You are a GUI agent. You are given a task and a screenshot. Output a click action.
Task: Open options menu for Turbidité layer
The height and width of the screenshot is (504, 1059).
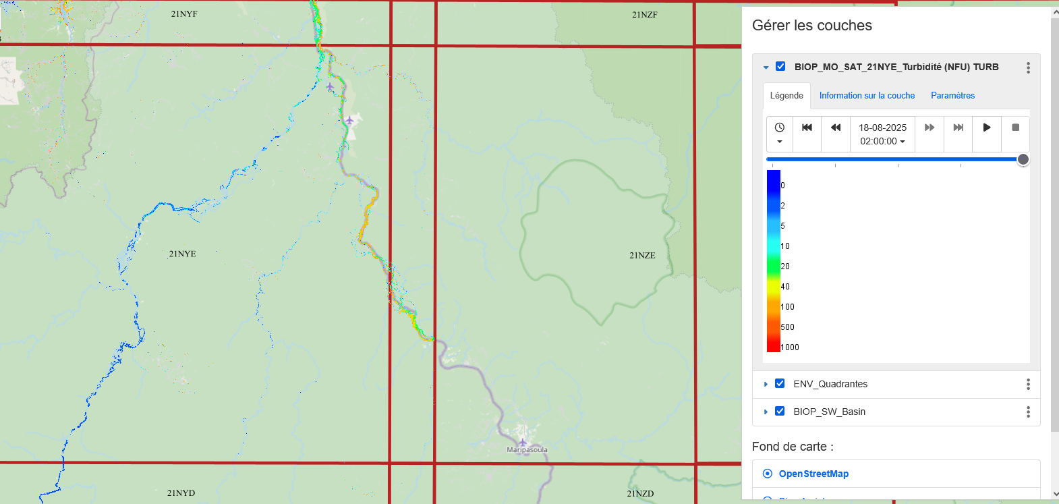click(1028, 67)
